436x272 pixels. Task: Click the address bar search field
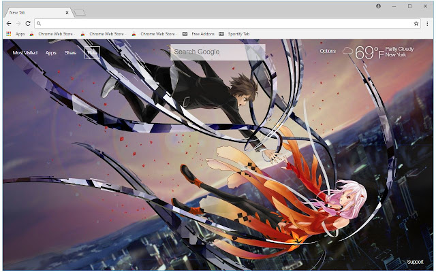[228, 24]
